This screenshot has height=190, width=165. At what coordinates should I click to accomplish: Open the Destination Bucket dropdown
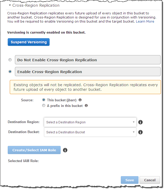[x=90, y=132]
